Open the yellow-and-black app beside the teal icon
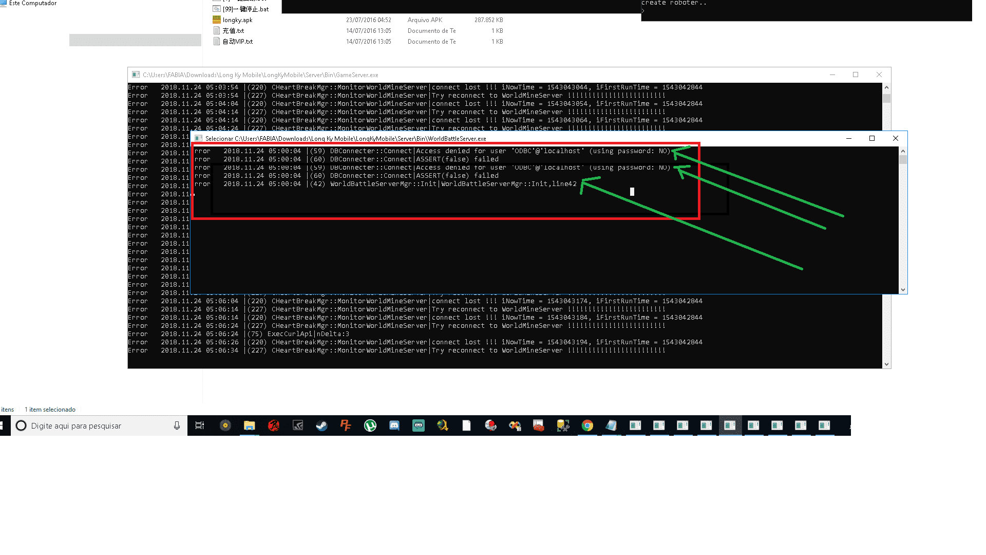Screen dimensions: 986x555 (x=443, y=425)
